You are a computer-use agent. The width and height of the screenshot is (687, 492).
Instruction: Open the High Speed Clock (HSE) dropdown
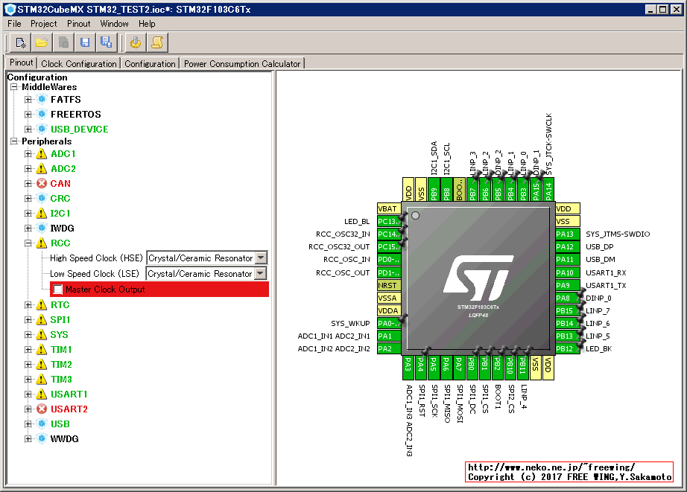[261, 258]
